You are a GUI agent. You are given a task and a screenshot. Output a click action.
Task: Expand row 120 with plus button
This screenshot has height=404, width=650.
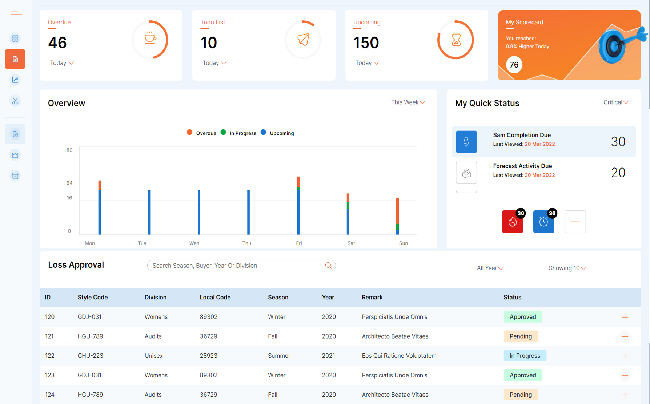(625, 317)
